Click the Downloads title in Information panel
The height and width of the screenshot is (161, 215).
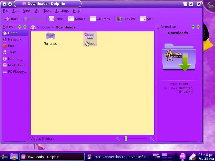(x=178, y=33)
